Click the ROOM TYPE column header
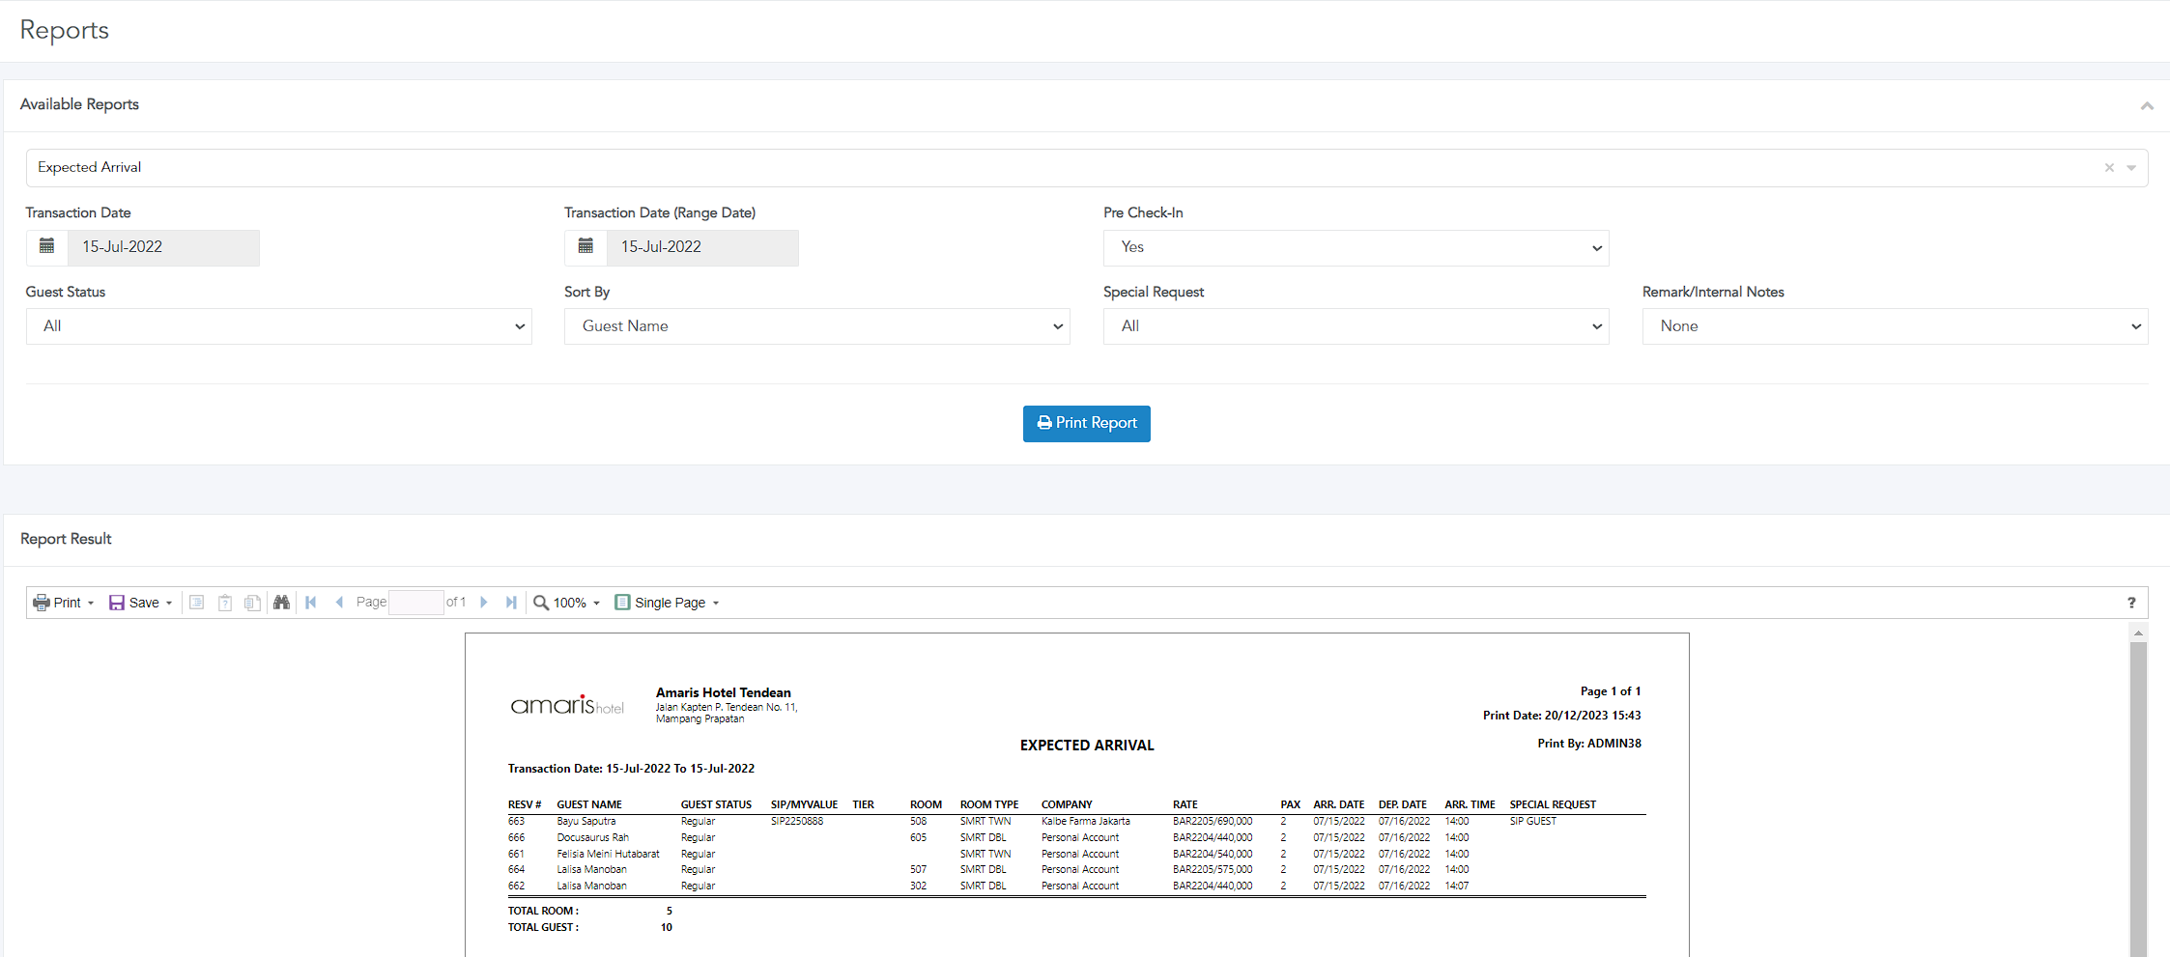 coord(989,805)
